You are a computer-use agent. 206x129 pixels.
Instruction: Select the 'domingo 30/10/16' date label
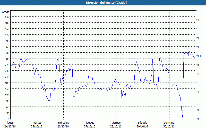click(169, 124)
